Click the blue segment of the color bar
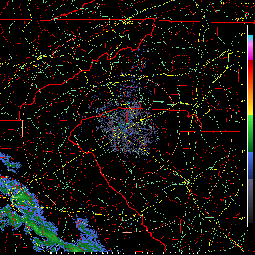Image resolution: width=255 pixels, height=255 pixels. click(x=250, y=165)
